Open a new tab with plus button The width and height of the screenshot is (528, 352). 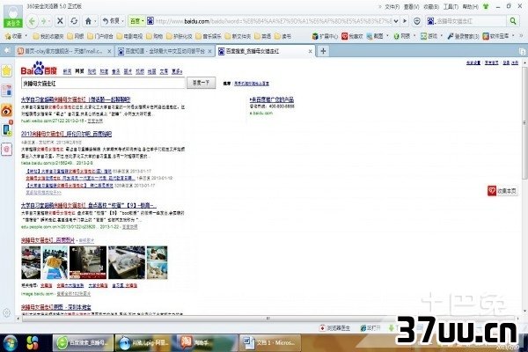click(323, 51)
